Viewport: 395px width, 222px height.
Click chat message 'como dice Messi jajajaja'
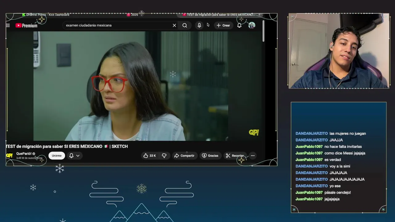345,153
